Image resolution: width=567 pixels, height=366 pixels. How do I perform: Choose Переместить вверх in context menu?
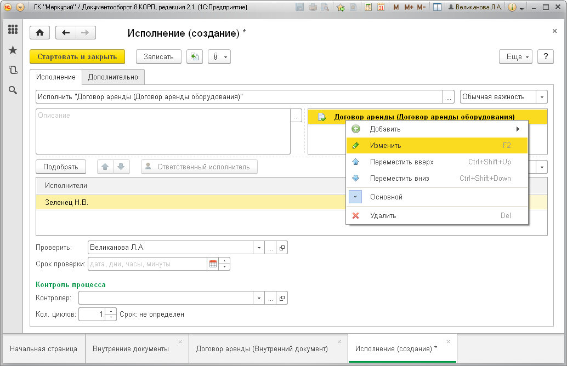pyautogui.click(x=437, y=162)
